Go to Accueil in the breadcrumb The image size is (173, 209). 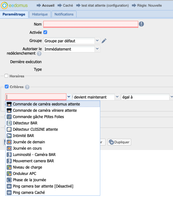click(x=48, y=5)
